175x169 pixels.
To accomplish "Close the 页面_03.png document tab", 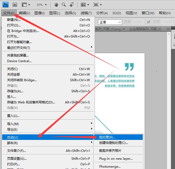I will [124, 29].
